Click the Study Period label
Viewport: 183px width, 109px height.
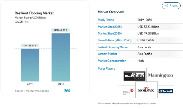pos(106,20)
